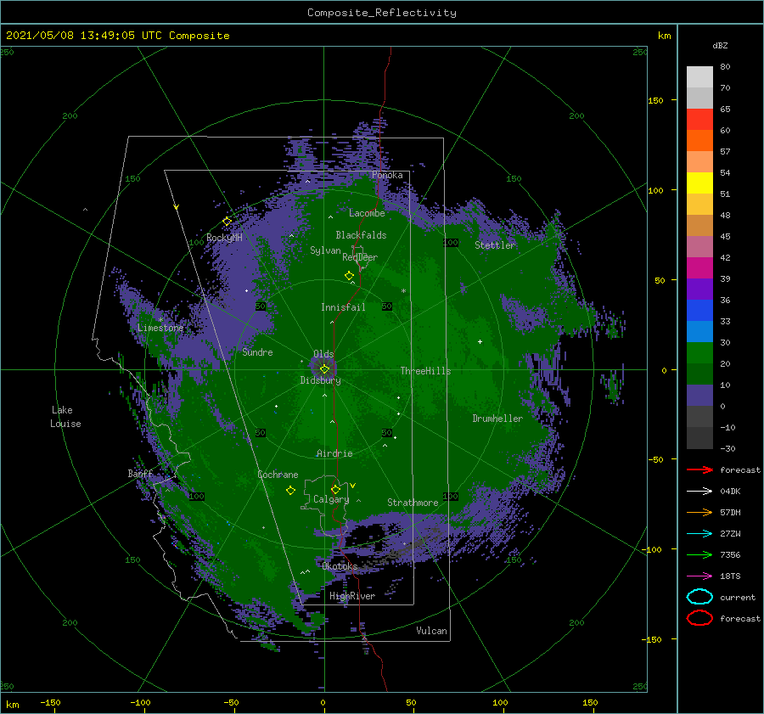Select the 33 dBZ blue color swatch
Viewport: 764px width, 714px height.
tap(699, 331)
